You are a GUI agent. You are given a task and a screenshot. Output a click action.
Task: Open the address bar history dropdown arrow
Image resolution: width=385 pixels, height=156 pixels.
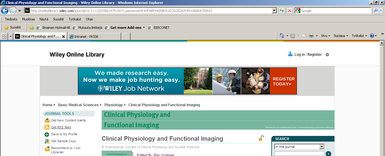(x=274, y=11)
